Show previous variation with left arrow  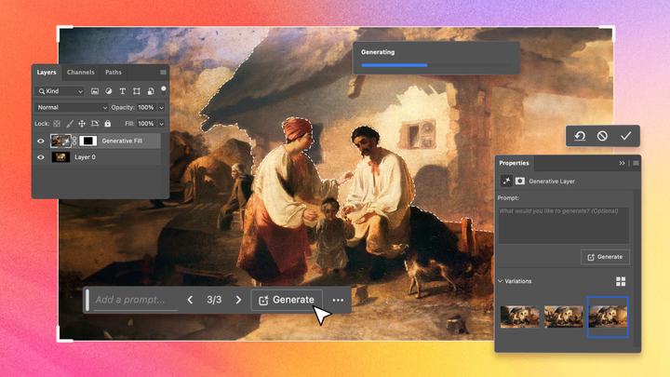pyautogui.click(x=190, y=300)
